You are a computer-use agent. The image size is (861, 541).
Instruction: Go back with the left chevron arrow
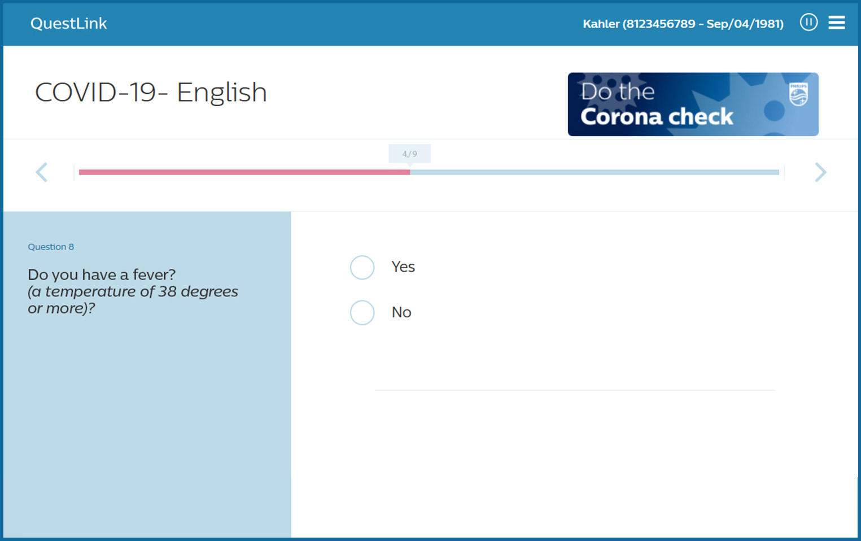click(42, 172)
